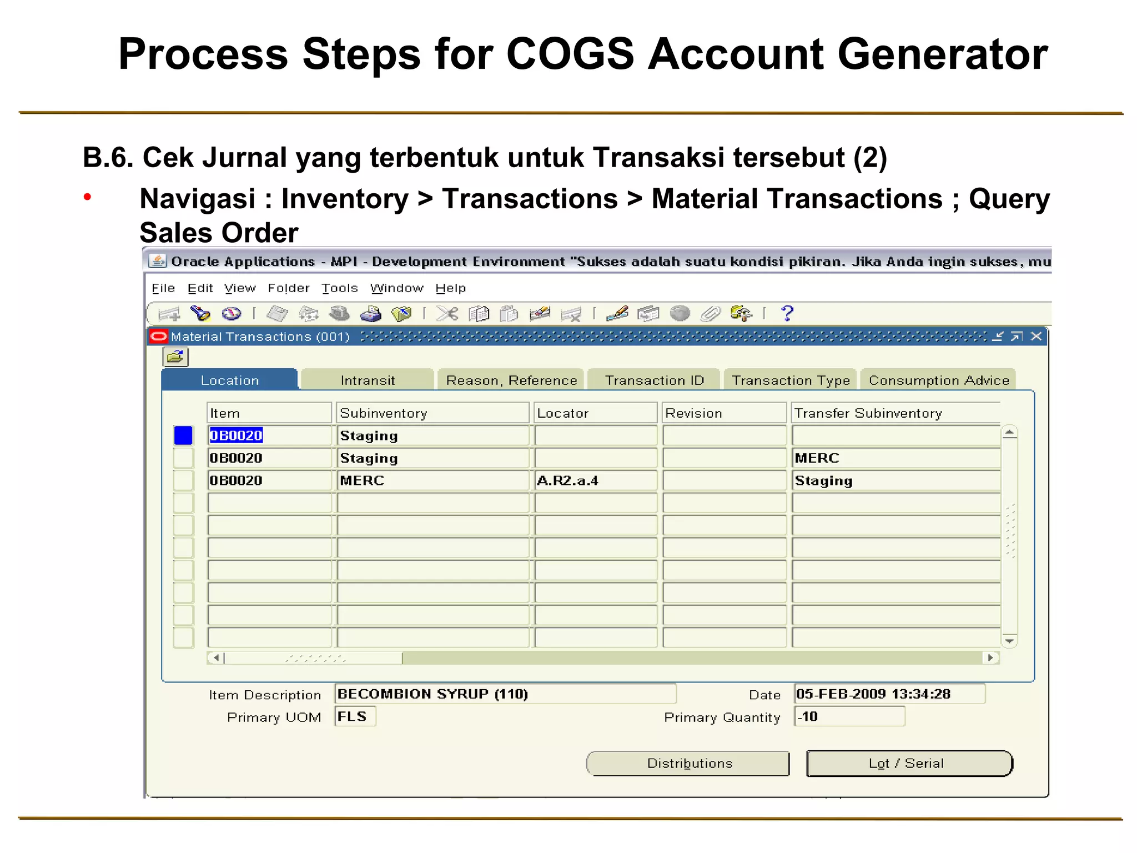This screenshot has width=1137, height=853.
Task: Click the Item Description field
Action: click(505, 694)
